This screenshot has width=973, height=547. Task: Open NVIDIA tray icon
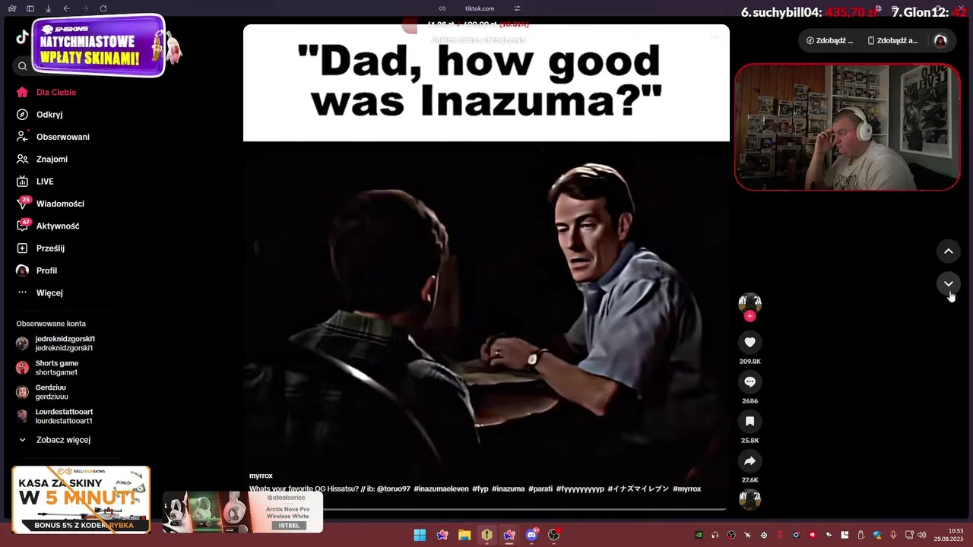coord(699,535)
